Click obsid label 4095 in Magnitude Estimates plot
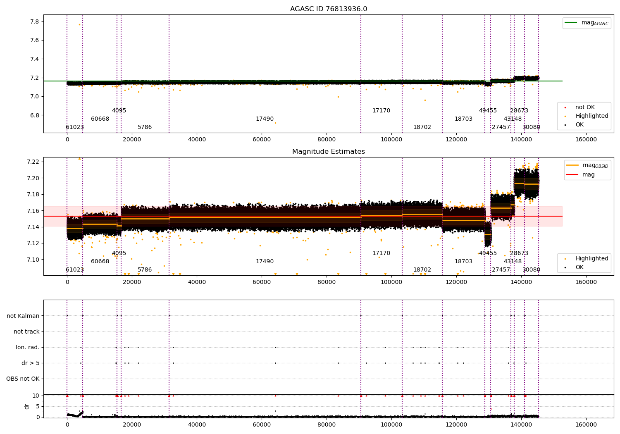This screenshot has height=434, width=620. pos(119,253)
